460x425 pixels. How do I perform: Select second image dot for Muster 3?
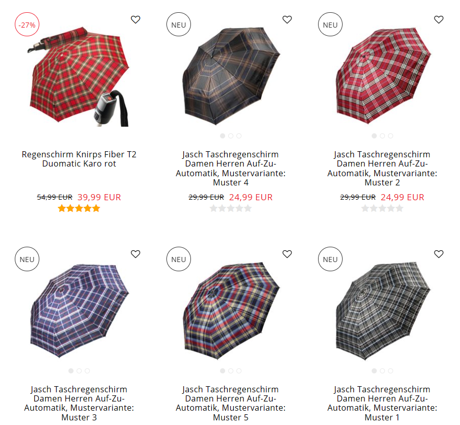[x=79, y=371]
